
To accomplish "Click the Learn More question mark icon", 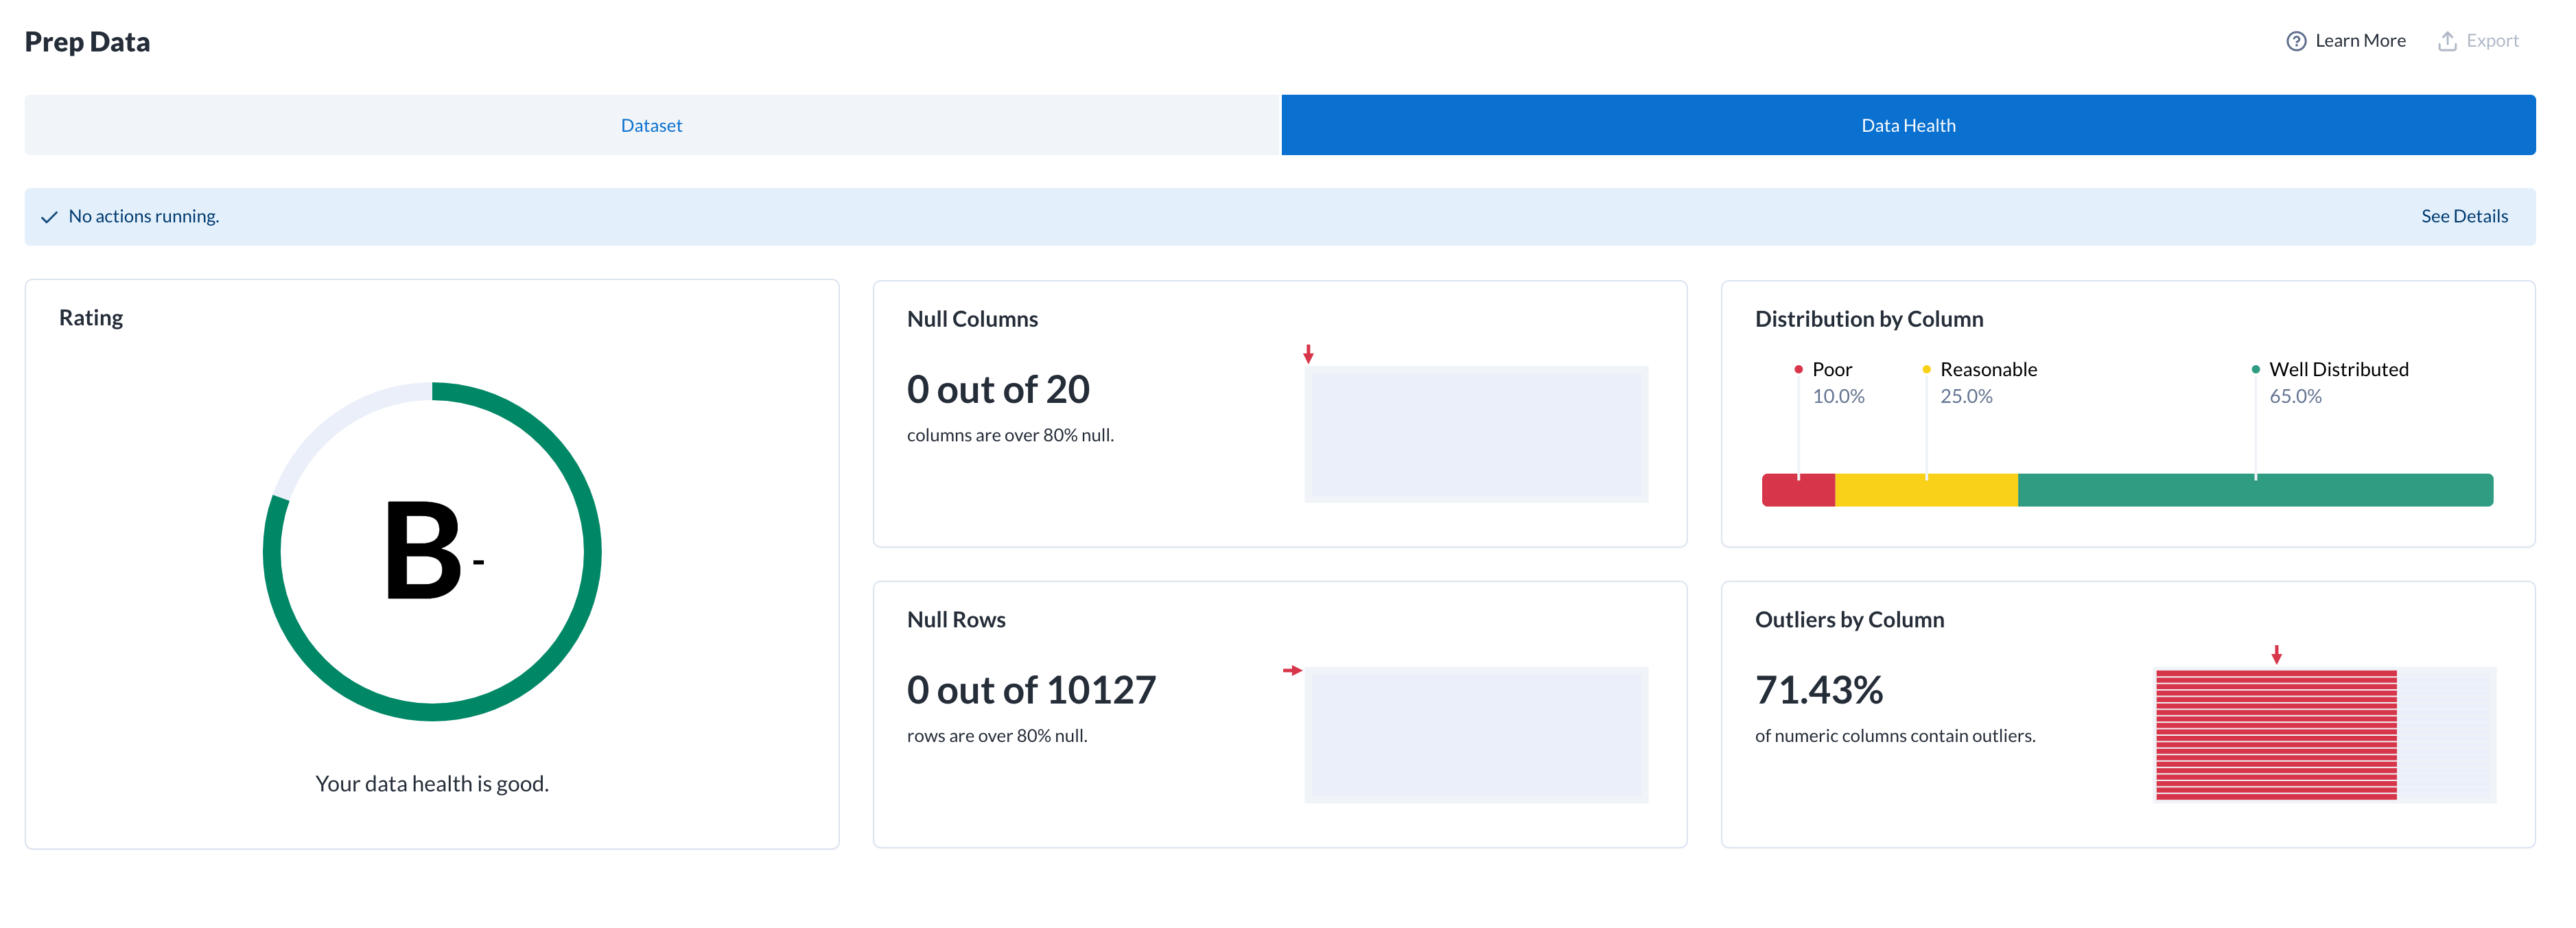I will (x=2296, y=40).
